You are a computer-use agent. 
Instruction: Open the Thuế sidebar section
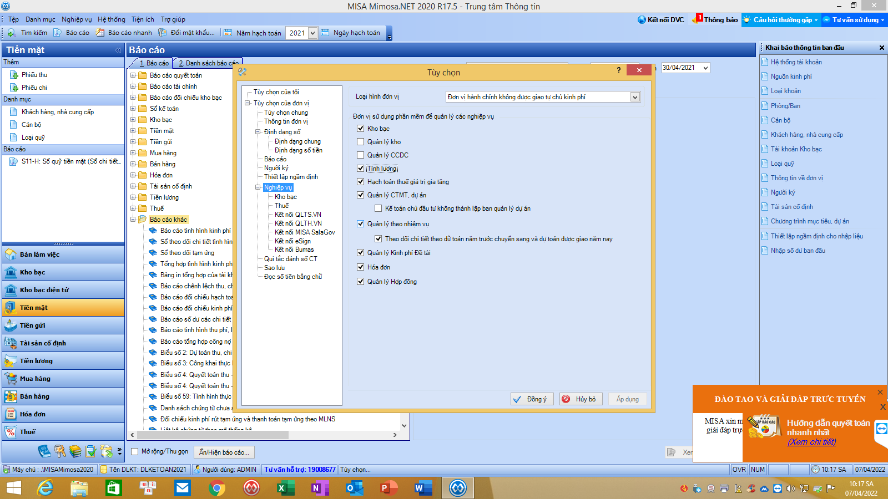pyautogui.click(x=63, y=432)
